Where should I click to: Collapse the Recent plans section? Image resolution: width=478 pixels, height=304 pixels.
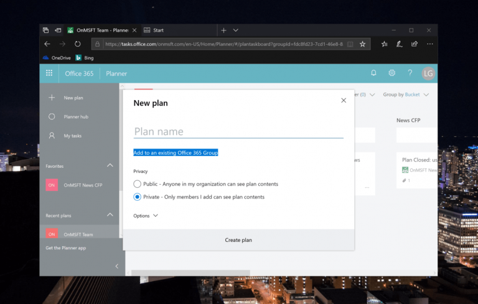coord(110,214)
